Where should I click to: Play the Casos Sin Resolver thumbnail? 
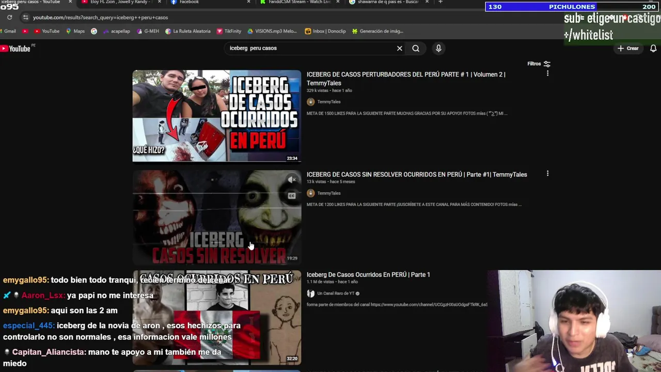click(x=216, y=217)
